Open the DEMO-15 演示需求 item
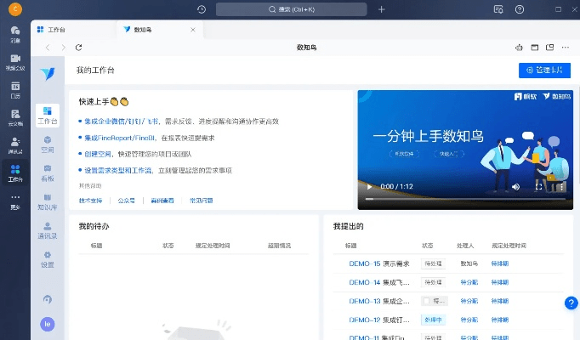The width and height of the screenshot is (580, 340). point(379,263)
